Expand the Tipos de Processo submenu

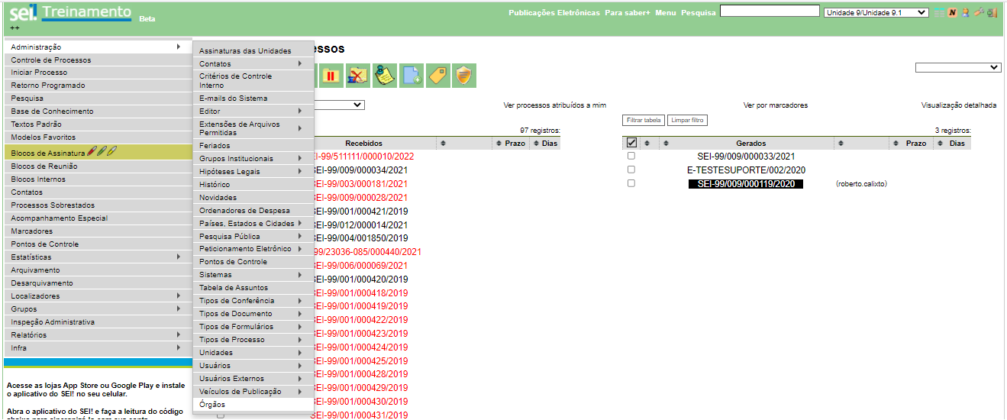pos(252,340)
